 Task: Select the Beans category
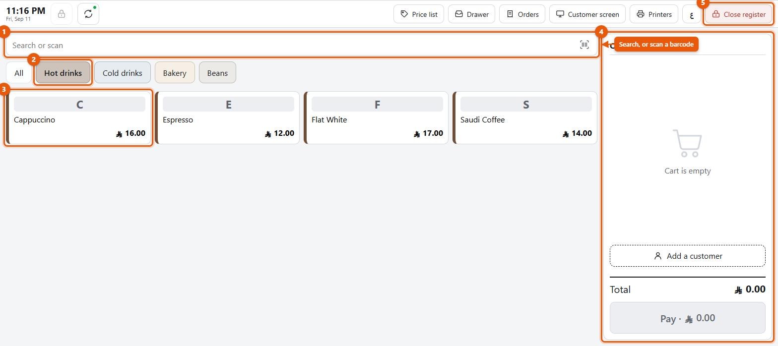click(x=217, y=73)
